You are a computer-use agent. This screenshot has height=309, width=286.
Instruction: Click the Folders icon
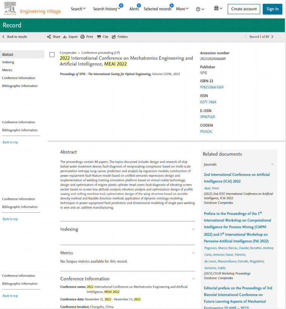114,37
